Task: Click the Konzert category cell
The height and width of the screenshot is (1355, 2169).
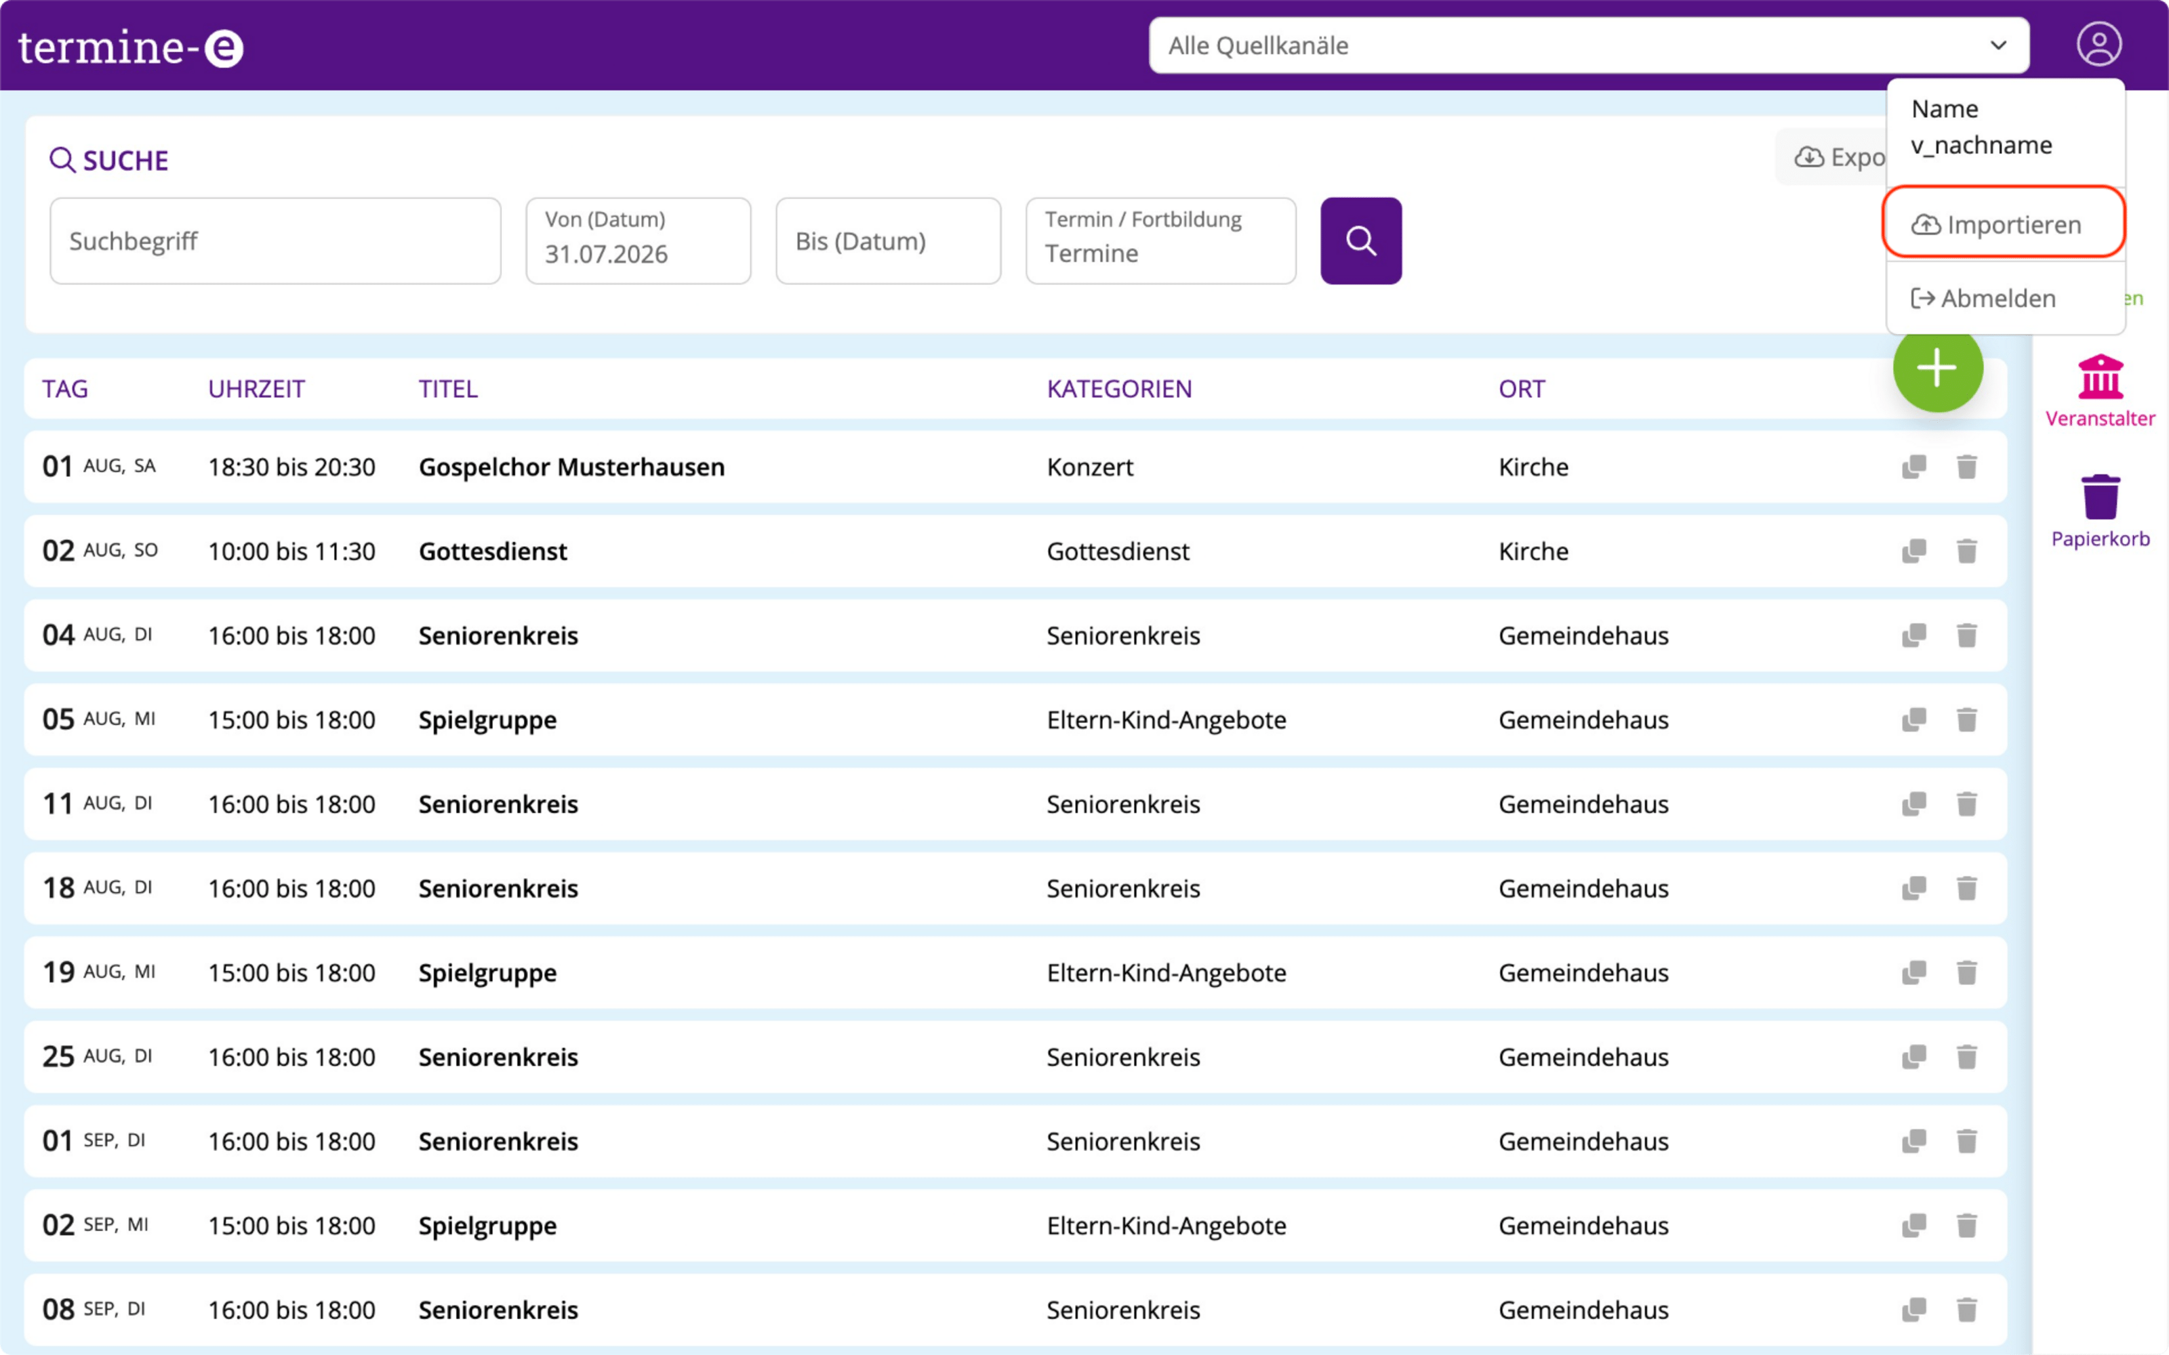Action: [x=1090, y=467]
